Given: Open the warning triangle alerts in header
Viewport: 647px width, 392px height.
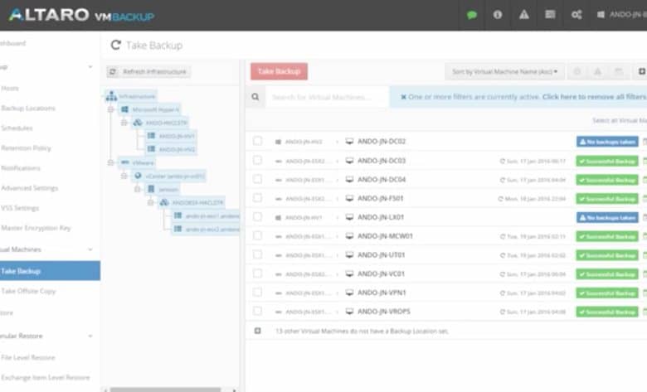Looking at the screenshot, I should point(524,15).
